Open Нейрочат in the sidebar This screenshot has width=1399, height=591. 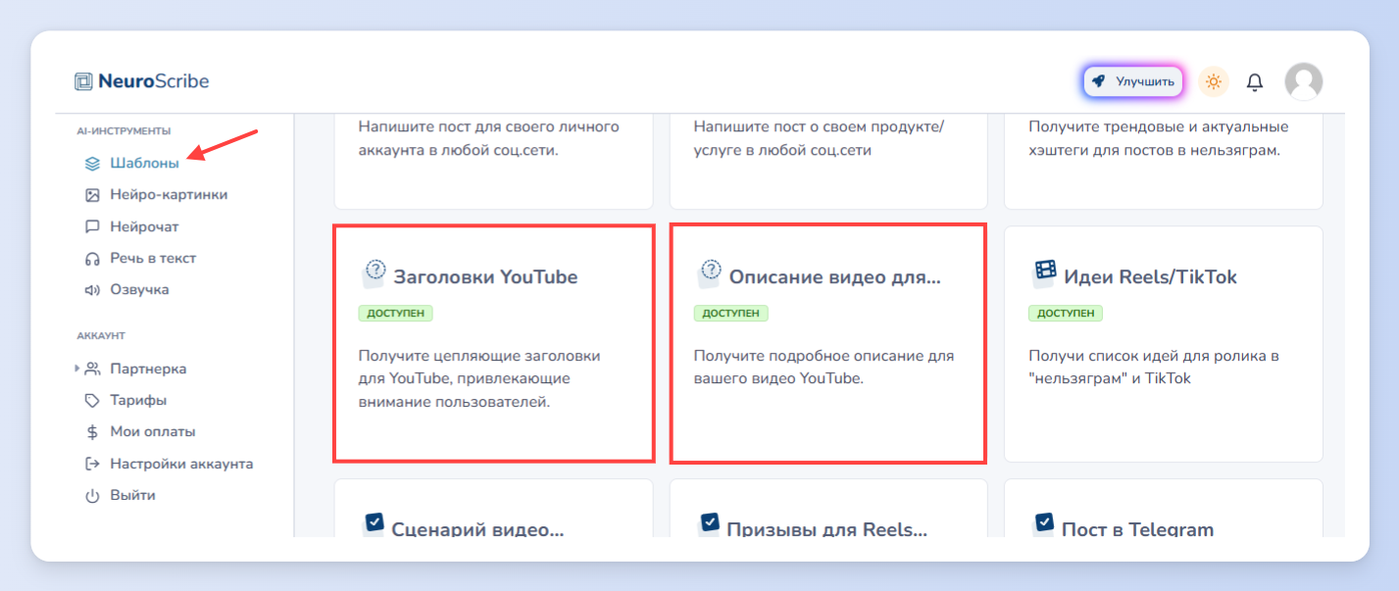[x=144, y=226]
